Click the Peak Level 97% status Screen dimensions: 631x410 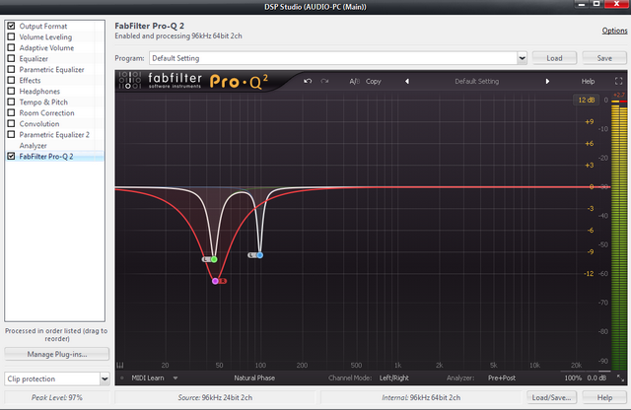[57, 397]
